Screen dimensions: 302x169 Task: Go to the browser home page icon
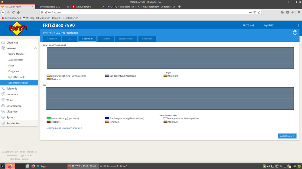pos(18,12)
